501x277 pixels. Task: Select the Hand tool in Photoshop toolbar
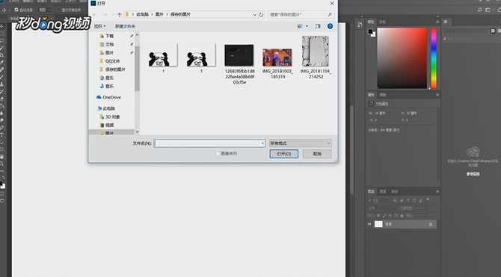pos(2,156)
